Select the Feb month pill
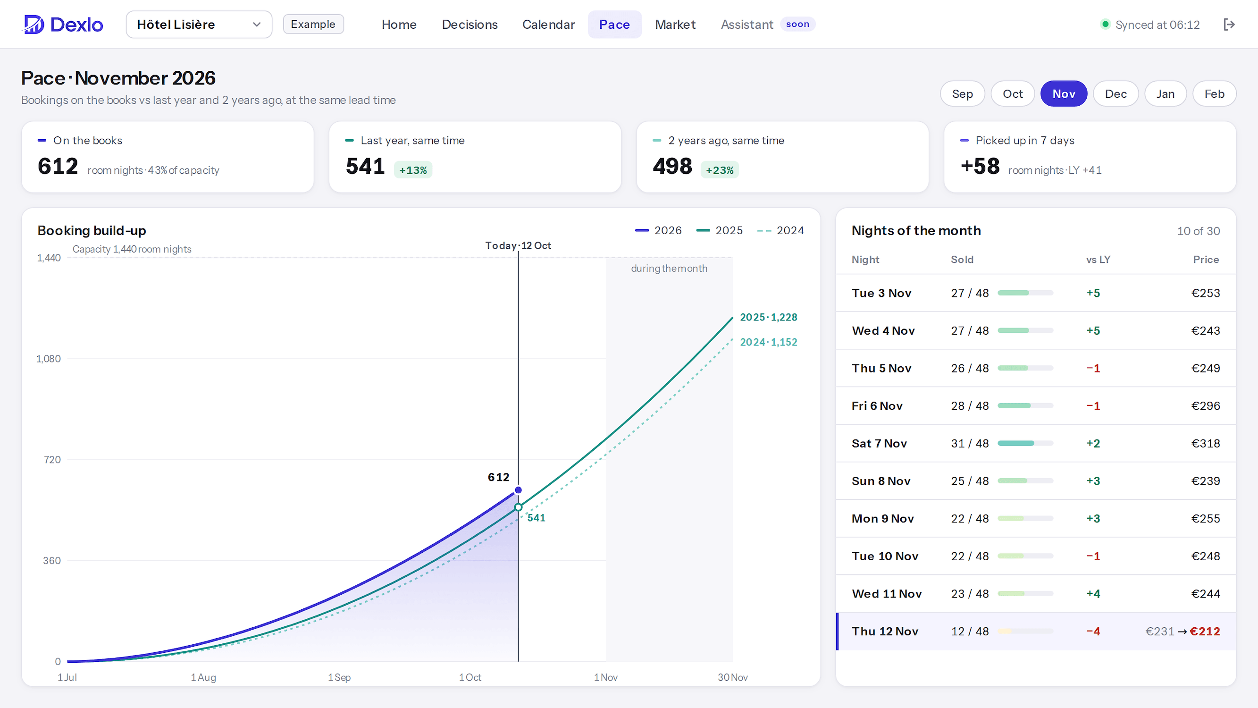The height and width of the screenshot is (708, 1258). 1214,93
